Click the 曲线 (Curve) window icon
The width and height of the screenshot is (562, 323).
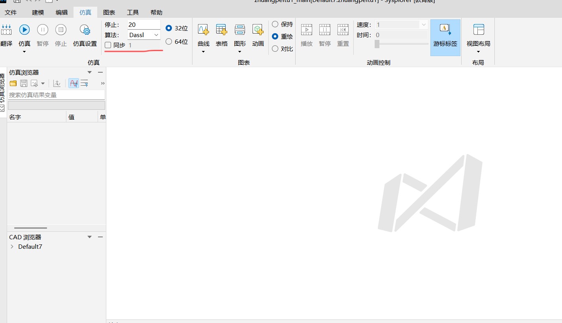point(204,30)
